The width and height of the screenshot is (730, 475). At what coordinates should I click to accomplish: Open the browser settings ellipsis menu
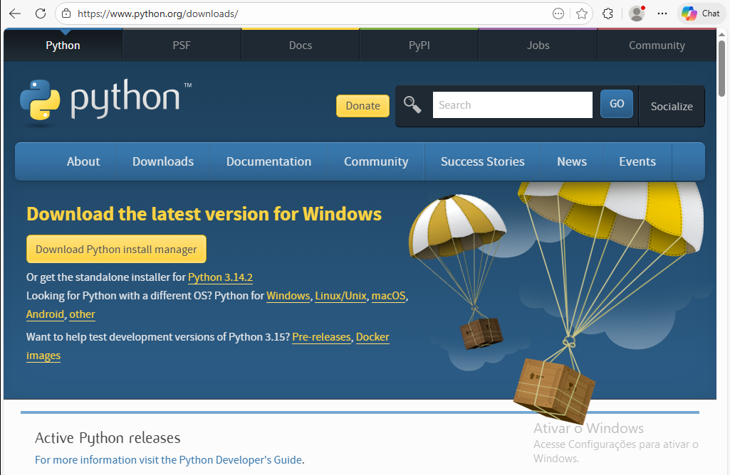662,13
